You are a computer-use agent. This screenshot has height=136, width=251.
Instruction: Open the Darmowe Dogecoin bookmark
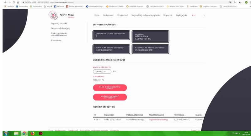pos(135,7)
